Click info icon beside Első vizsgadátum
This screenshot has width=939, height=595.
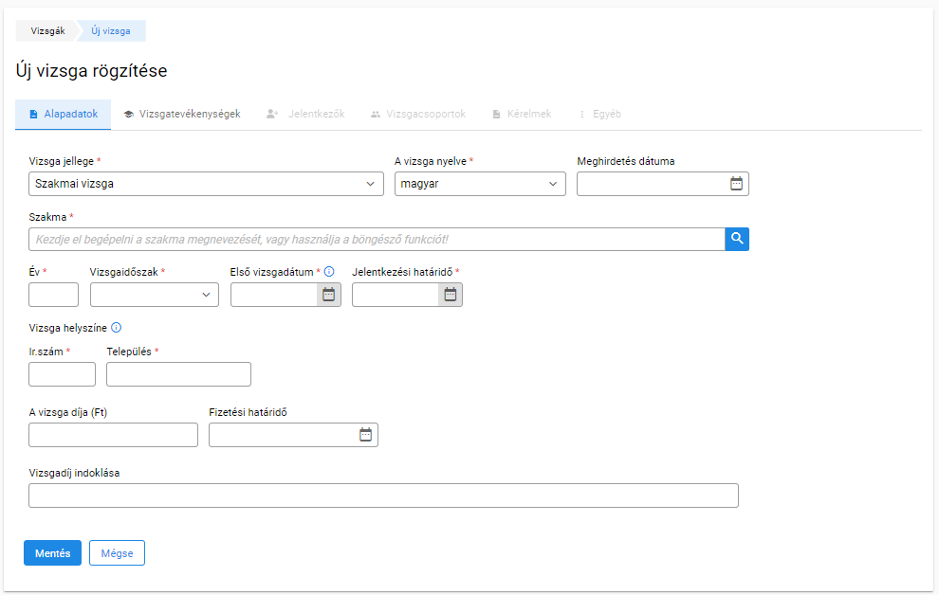tap(329, 272)
